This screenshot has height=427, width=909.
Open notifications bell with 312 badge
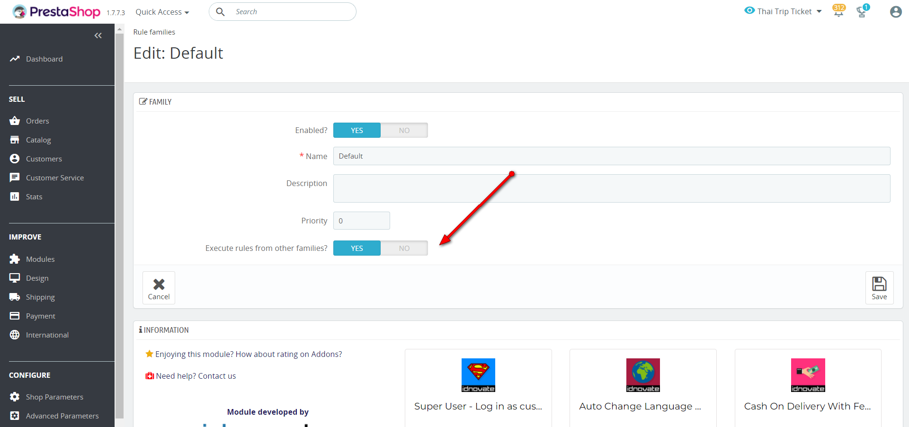click(x=838, y=11)
